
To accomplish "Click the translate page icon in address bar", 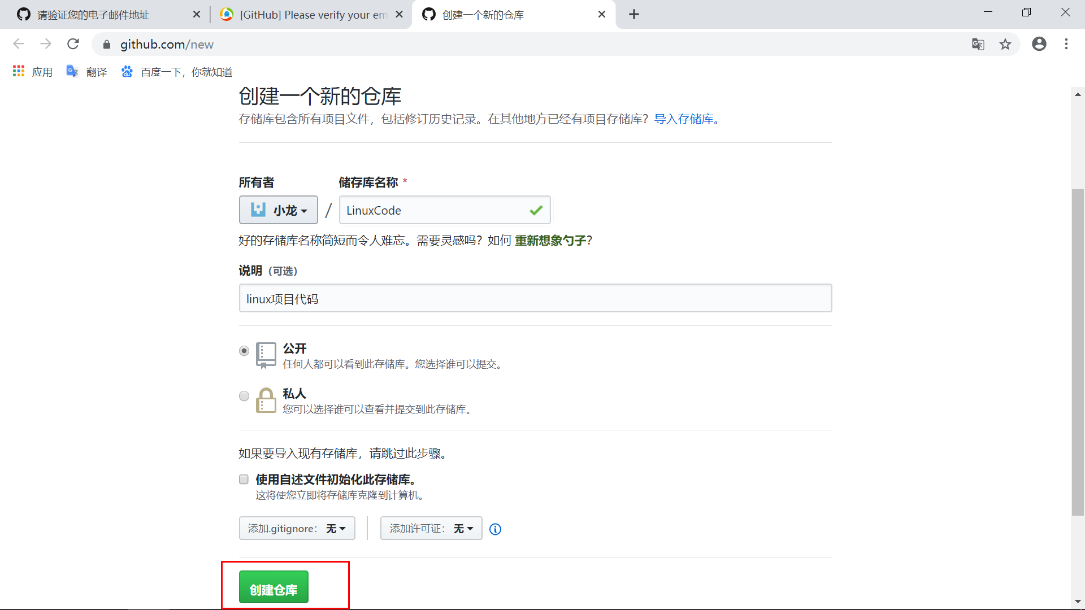I will 978,44.
